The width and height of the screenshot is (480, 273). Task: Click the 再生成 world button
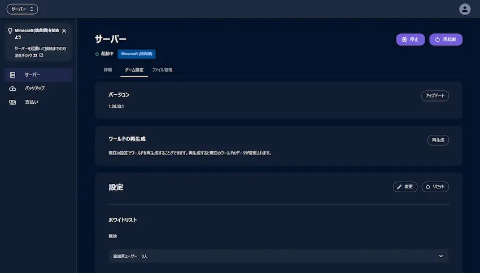(x=438, y=140)
